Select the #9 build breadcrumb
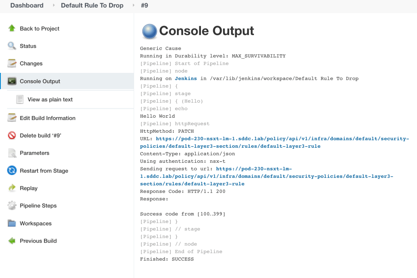The height and width of the screenshot is (278, 417). click(144, 6)
